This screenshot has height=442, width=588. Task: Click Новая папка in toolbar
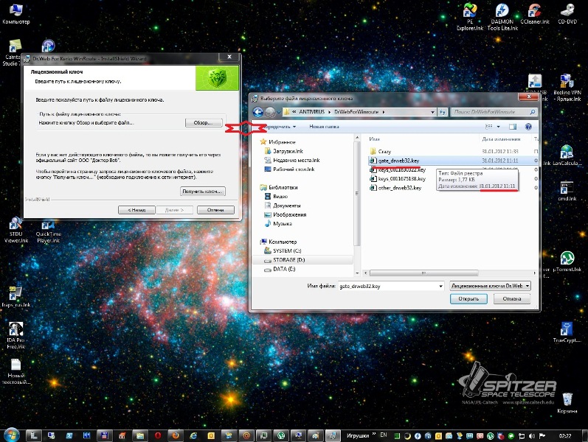pos(324,126)
